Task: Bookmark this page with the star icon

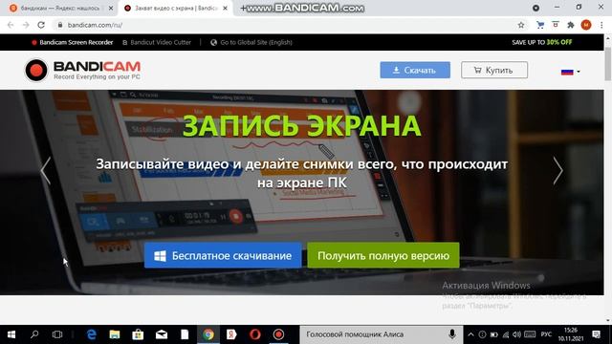Action: [x=521, y=25]
